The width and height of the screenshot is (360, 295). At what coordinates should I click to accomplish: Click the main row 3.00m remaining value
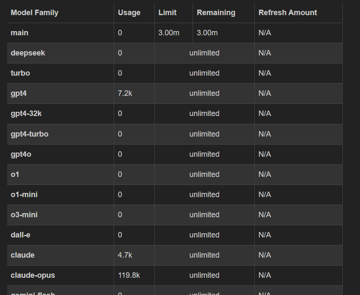(207, 33)
